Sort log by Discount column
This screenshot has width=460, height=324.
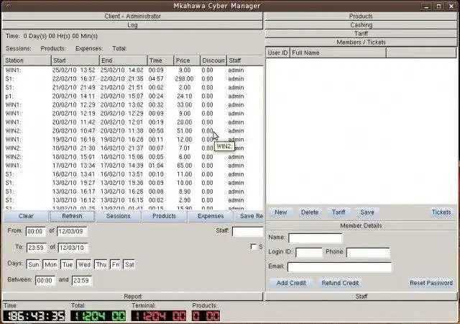(213, 60)
